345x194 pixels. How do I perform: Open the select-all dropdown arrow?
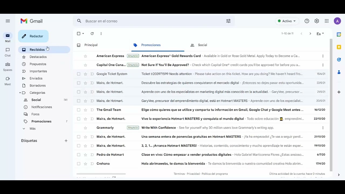[83, 34]
